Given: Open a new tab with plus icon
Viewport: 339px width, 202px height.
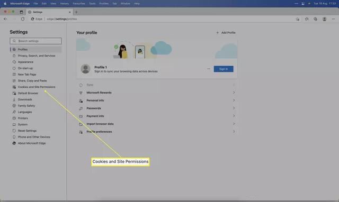Looking at the screenshot, I should pyautogui.click(x=76, y=12).
